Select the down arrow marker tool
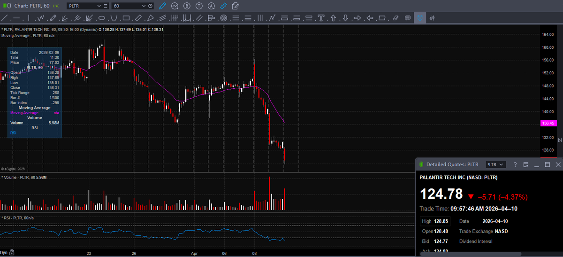 pos(345,18)
